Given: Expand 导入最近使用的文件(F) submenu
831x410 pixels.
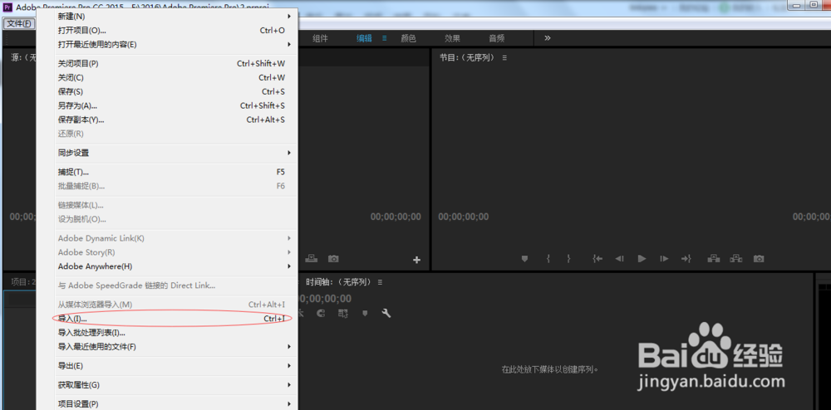Looking at the screenshot, I should point(168,347).
